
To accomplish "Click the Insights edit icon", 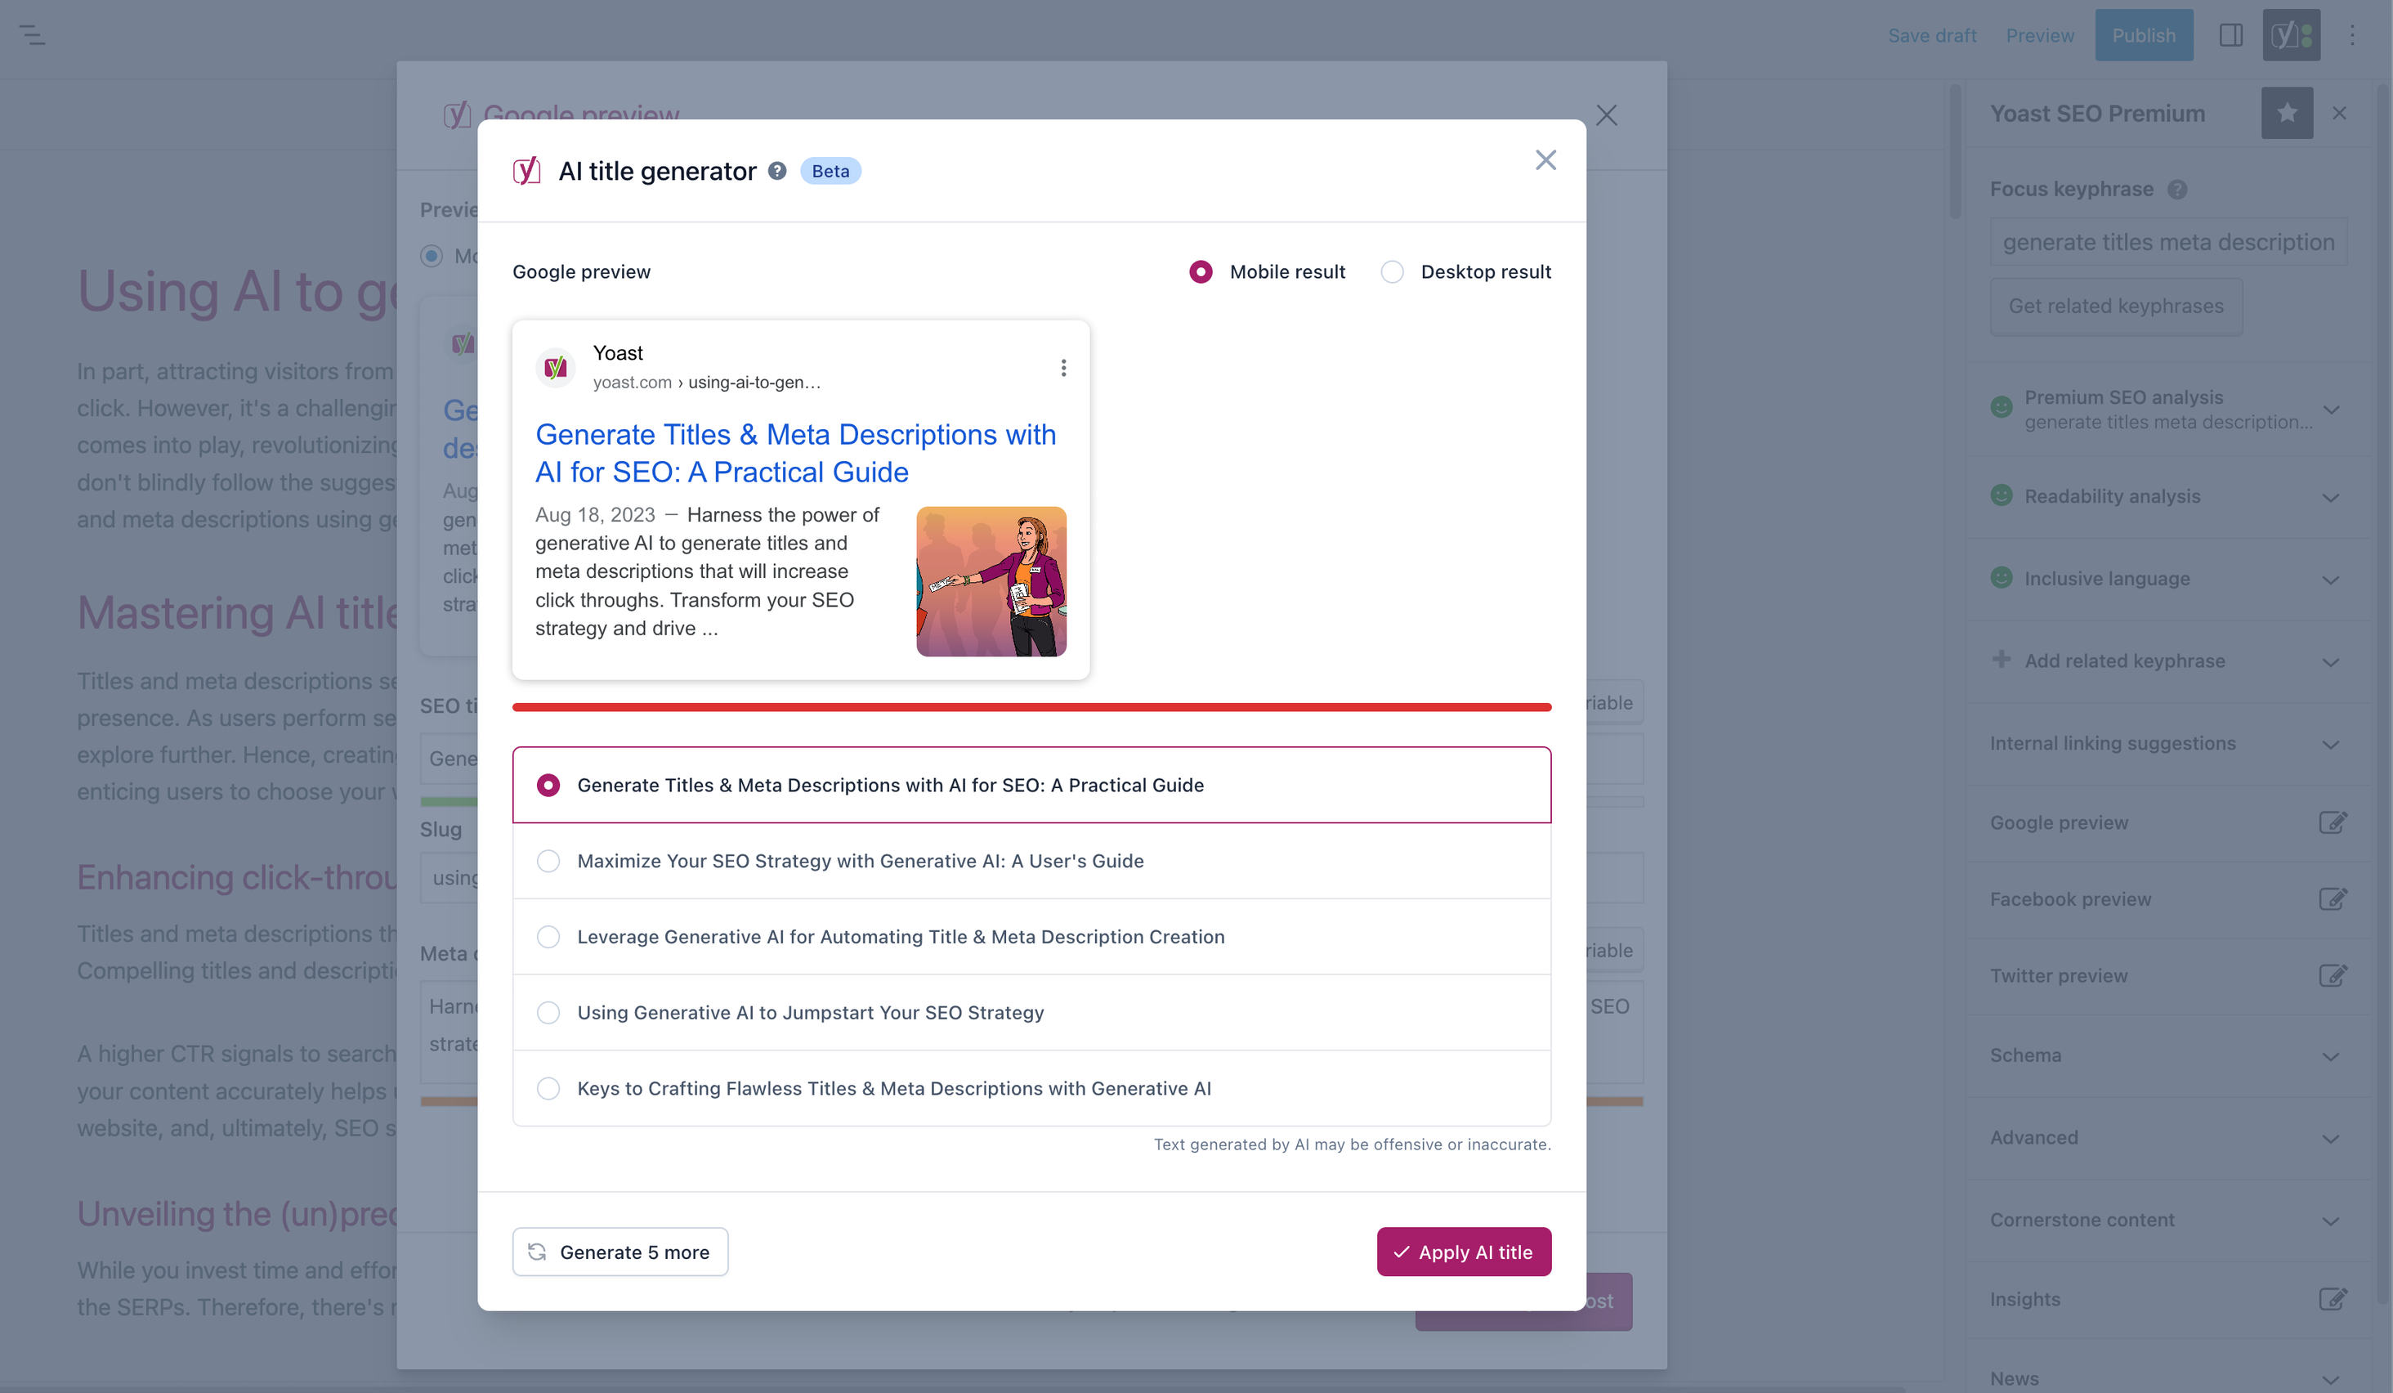I will 2333,1300.
